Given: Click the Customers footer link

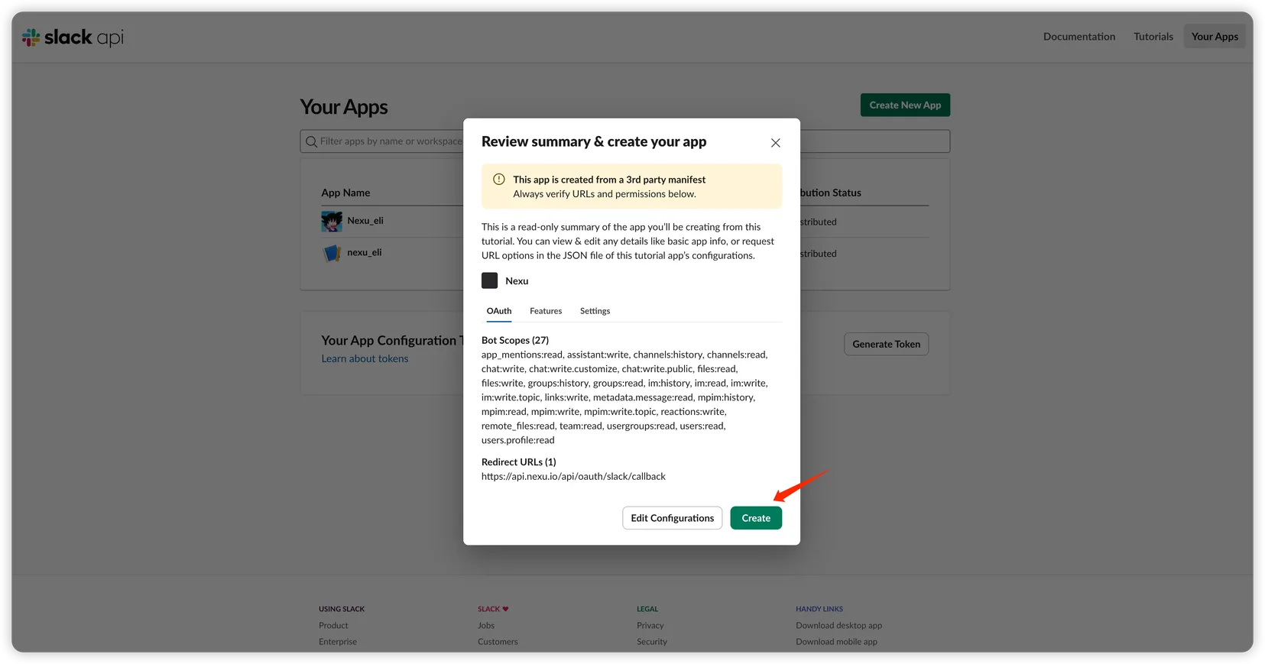Looking at the screenshot, I should tap(498, 642).
